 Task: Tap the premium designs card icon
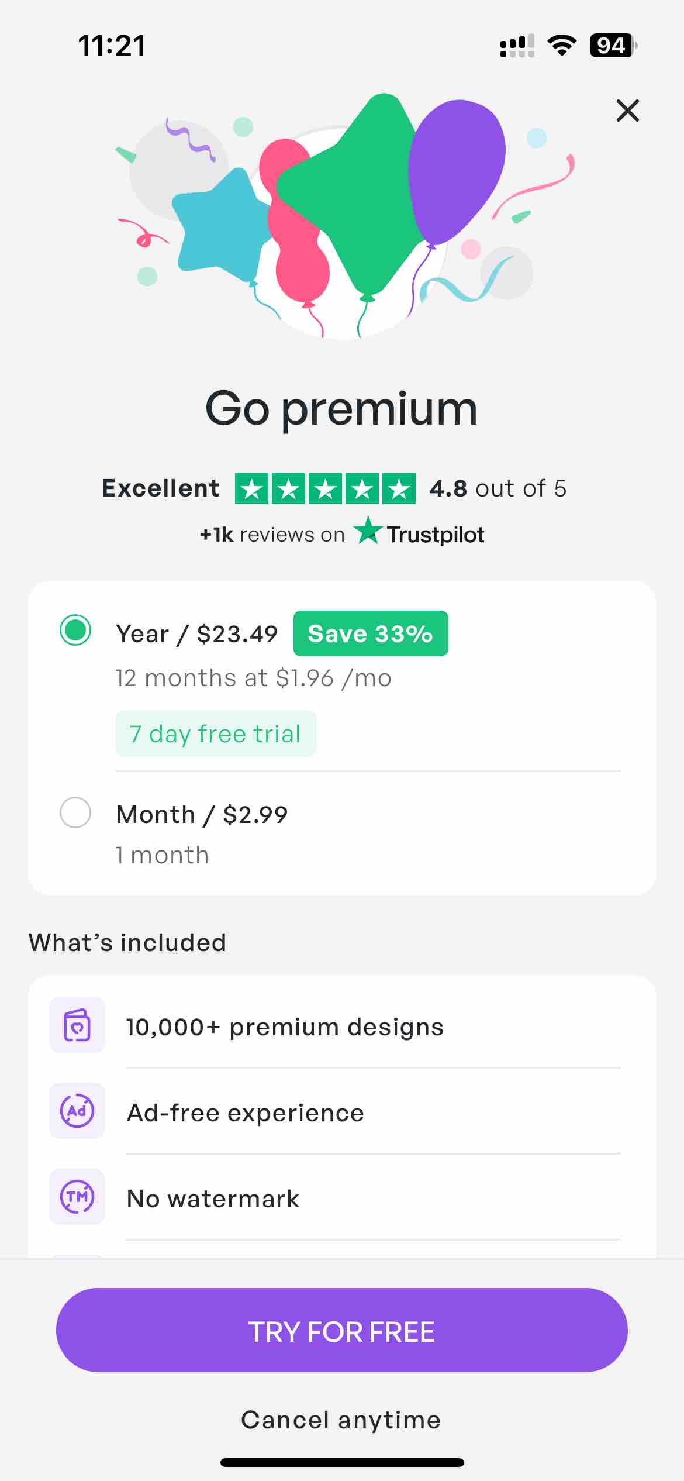pyautogui.click(x=77, y=1025)
